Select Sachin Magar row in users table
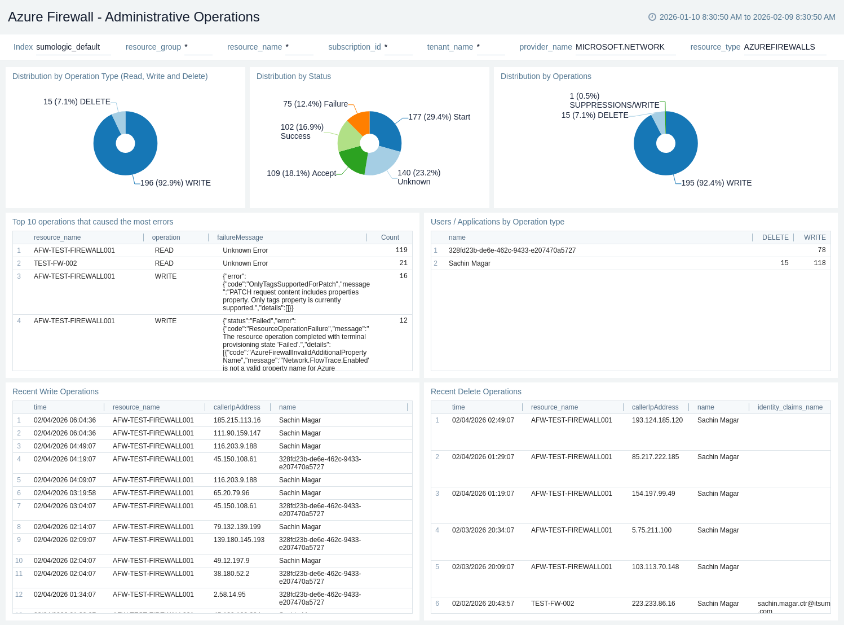Screen dimensions: 844x625 [x=469, y=263]
